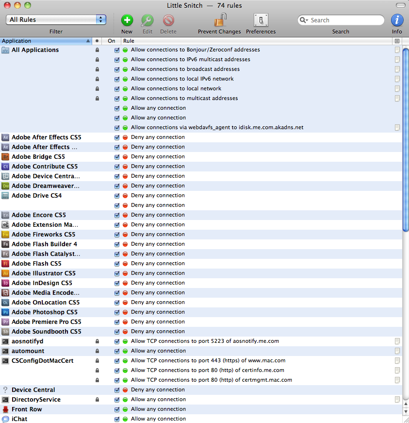Click the blue Info icon
This screenshot has width=409, height=423.
click(397, 20)
